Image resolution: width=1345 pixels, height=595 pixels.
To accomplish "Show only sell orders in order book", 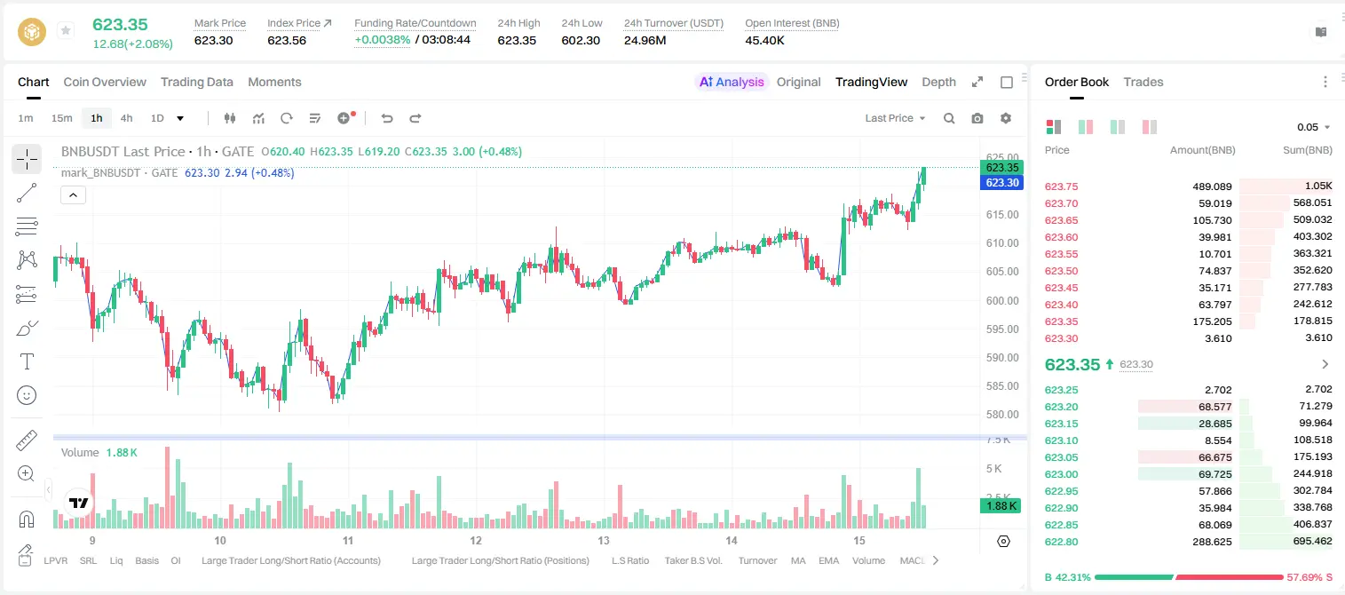I will point(1150,127).
